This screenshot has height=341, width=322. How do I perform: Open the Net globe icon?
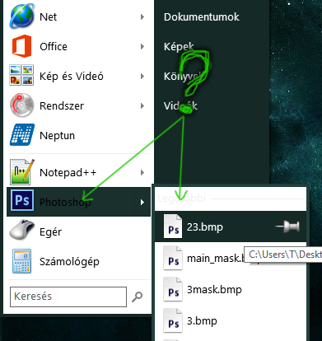click(x=22, y=16)
